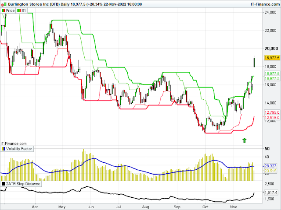Screen dimensions: 281x210
Task: Click the 14,000 price axis label
Action: (x=270, y=103)
